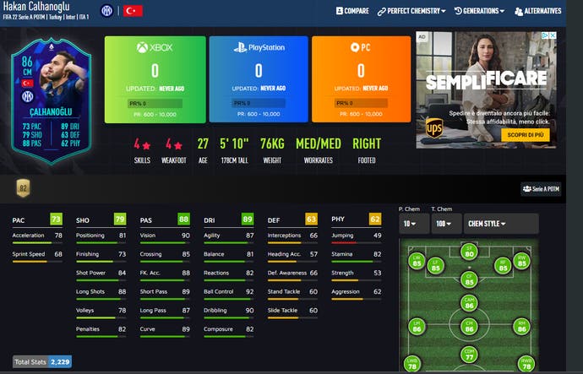Click the Total Stats 2,229 label
Screen dimensions: 583x374
(42, 361)
